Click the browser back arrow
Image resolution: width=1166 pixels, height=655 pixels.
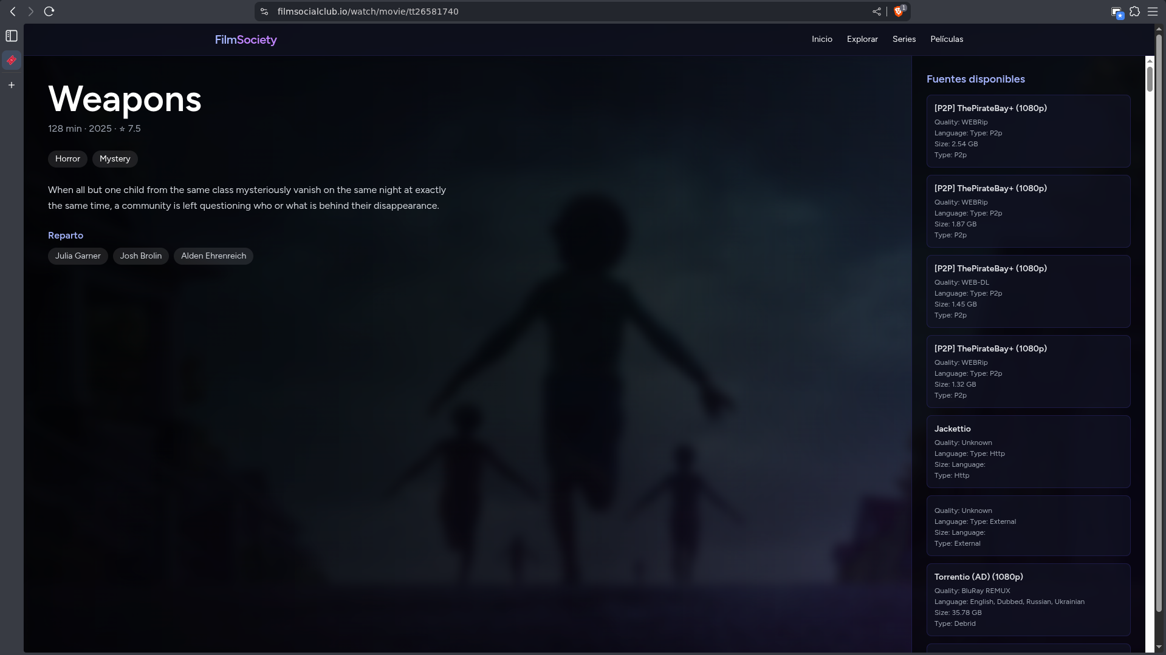(x=13, y=12)
